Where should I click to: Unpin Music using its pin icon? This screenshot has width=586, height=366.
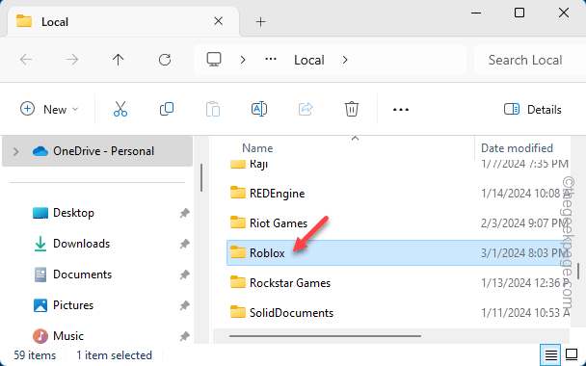pyautogui.click(x=185, y=336)
